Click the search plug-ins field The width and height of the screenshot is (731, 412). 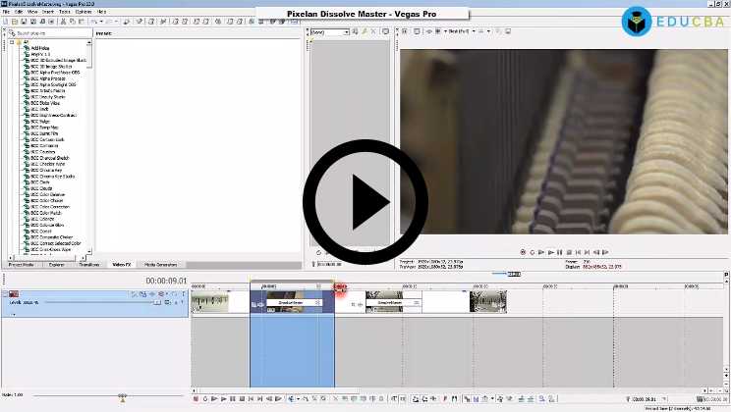point(49,32)
